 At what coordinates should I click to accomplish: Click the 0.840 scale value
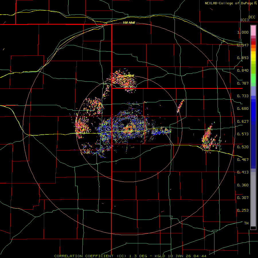(x=243, y=70)
